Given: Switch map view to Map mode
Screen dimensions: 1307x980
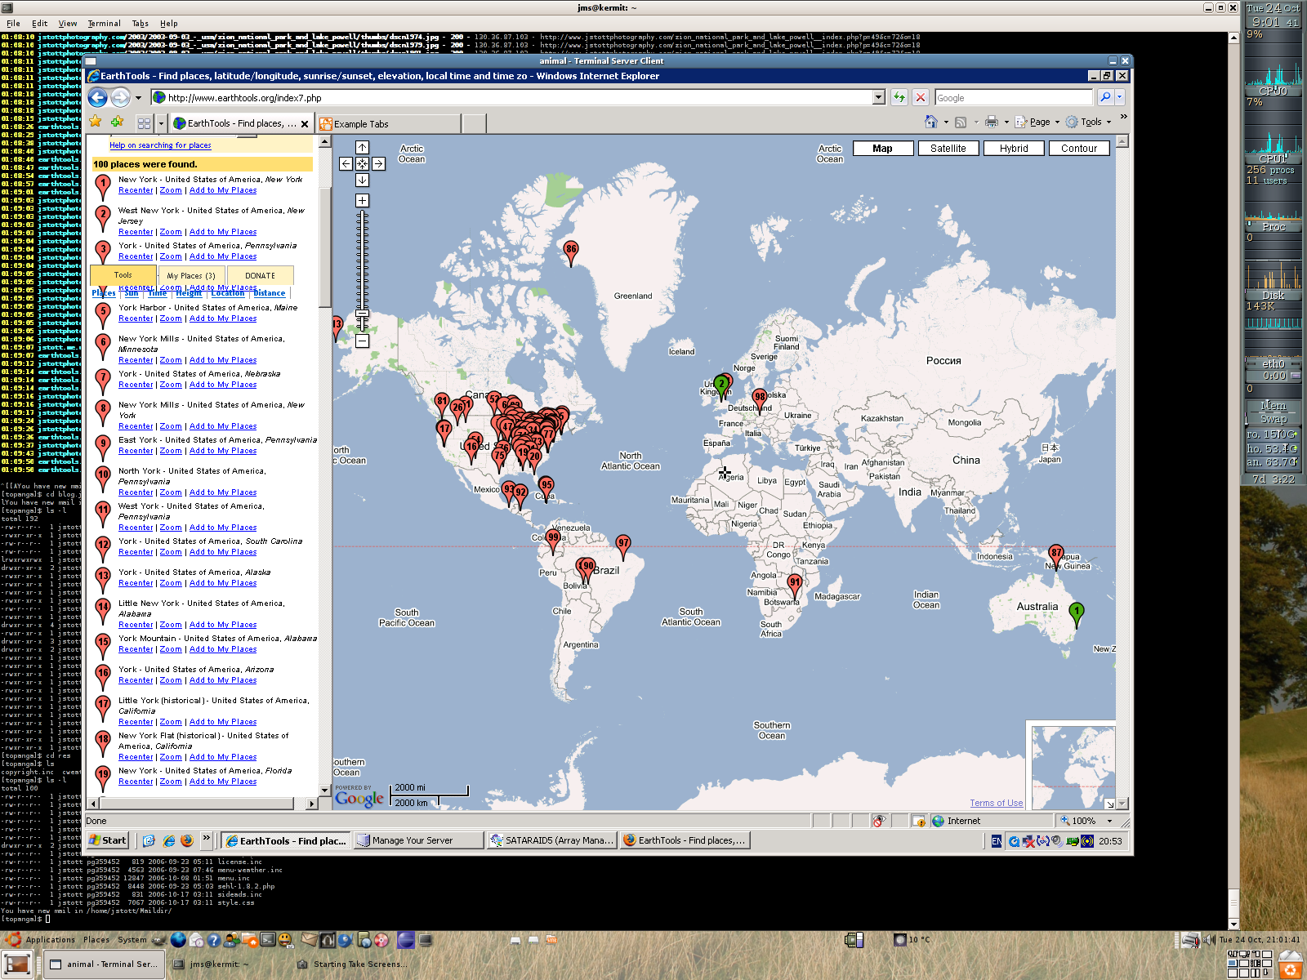Looking at the screenshot, I should (x=882, y=149).
